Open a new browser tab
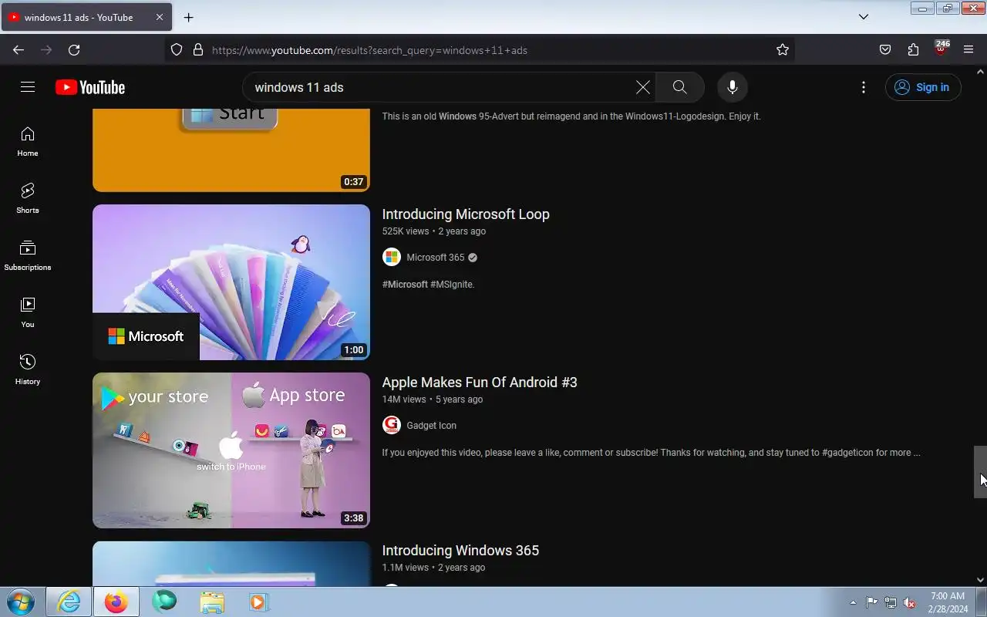This screenshot has height=617, width=987. click(188, 17)
